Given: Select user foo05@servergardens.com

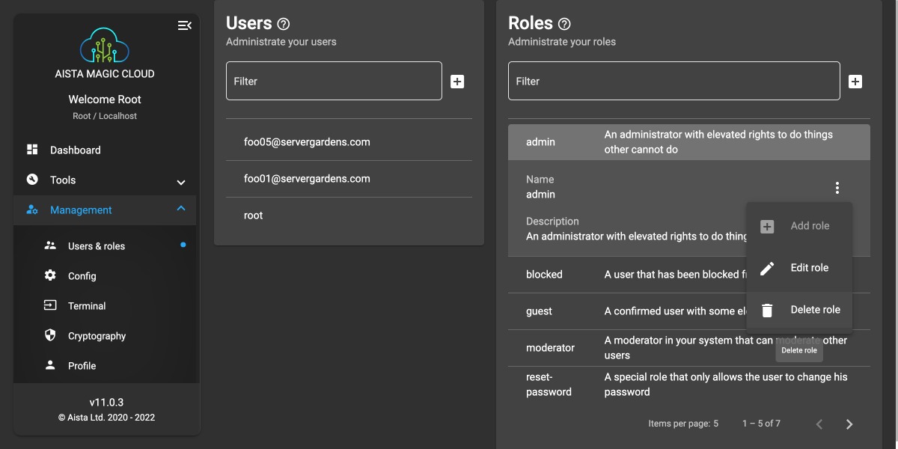Looking at the screenshot, I should 307,142.
